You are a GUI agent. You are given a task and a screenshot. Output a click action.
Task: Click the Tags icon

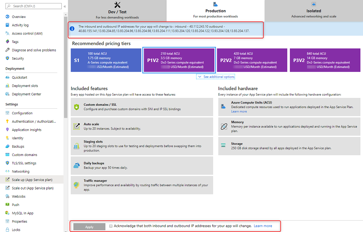[7, 42]
